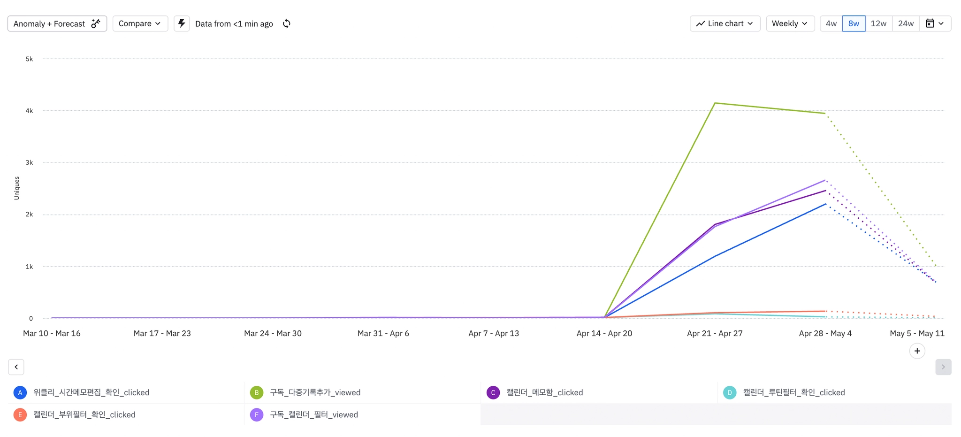This screenshot has height=437, width=961.
Task: Select the 4w time range
Action: pyautogui.click(x=831, y=23)
